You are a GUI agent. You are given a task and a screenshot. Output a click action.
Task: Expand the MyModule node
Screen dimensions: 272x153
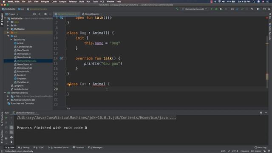(x=8, y=29)
